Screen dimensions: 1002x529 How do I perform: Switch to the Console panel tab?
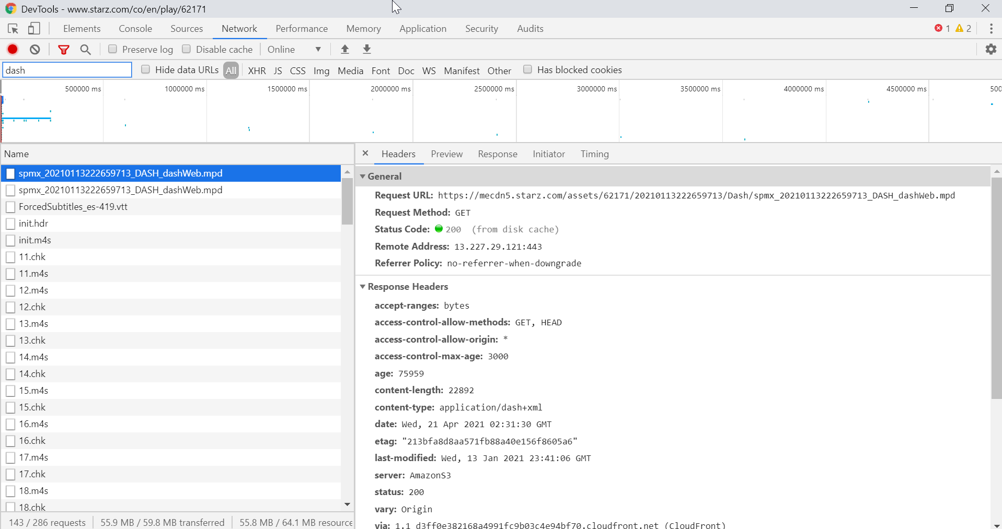tap(135, 29)
